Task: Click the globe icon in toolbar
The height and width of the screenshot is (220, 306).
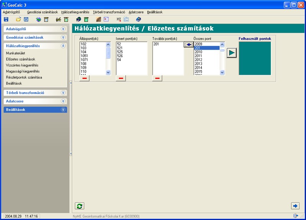Action: coord(39,19)
